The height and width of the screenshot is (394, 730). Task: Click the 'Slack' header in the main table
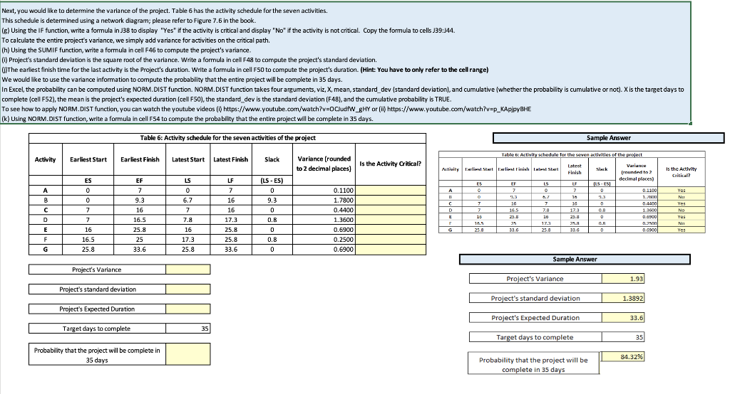tap(272, 159)
